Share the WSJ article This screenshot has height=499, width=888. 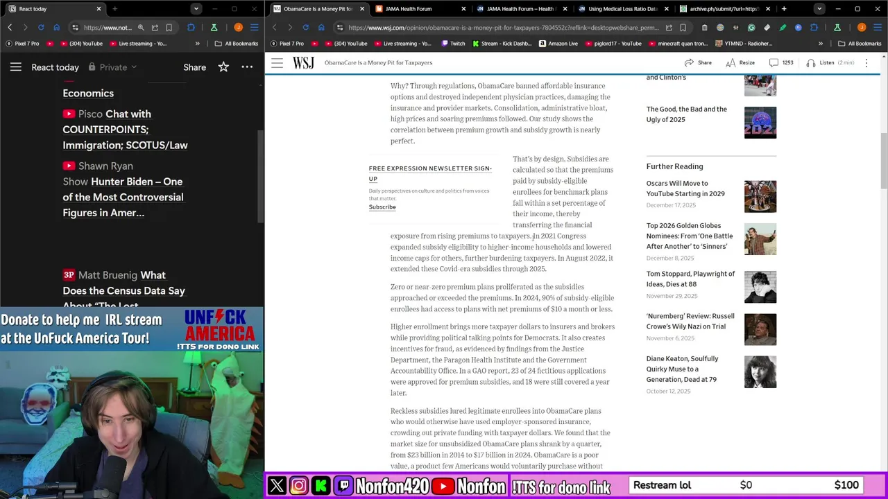click(698, 62)
